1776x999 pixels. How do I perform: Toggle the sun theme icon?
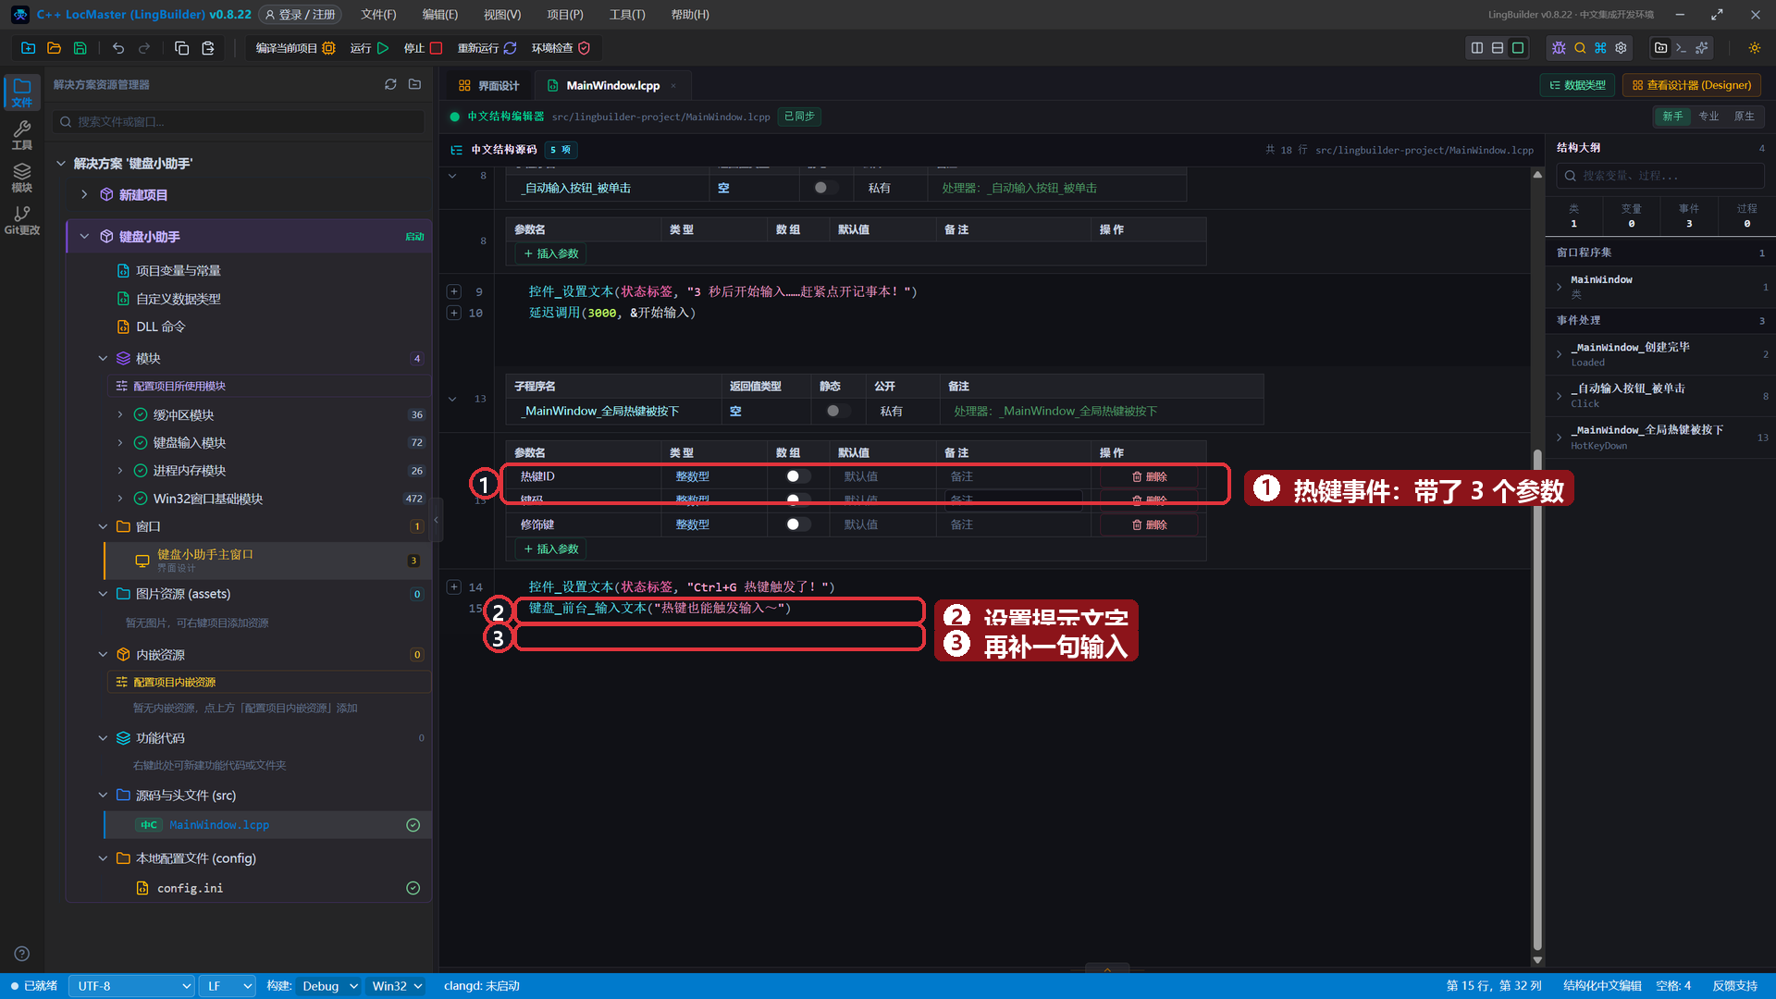1754,48
